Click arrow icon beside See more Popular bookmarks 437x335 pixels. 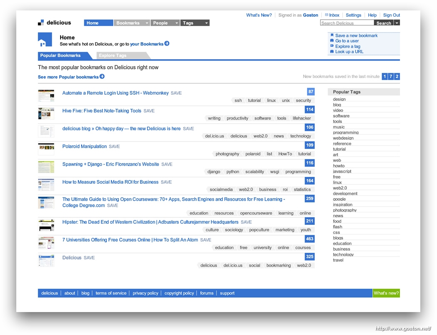click(102, 77)
